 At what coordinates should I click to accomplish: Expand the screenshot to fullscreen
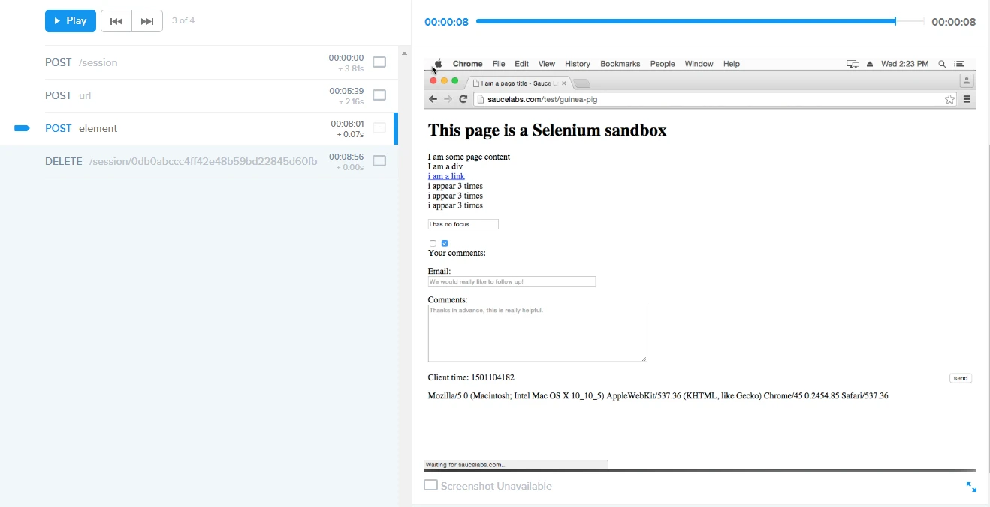tap(971, 487)
